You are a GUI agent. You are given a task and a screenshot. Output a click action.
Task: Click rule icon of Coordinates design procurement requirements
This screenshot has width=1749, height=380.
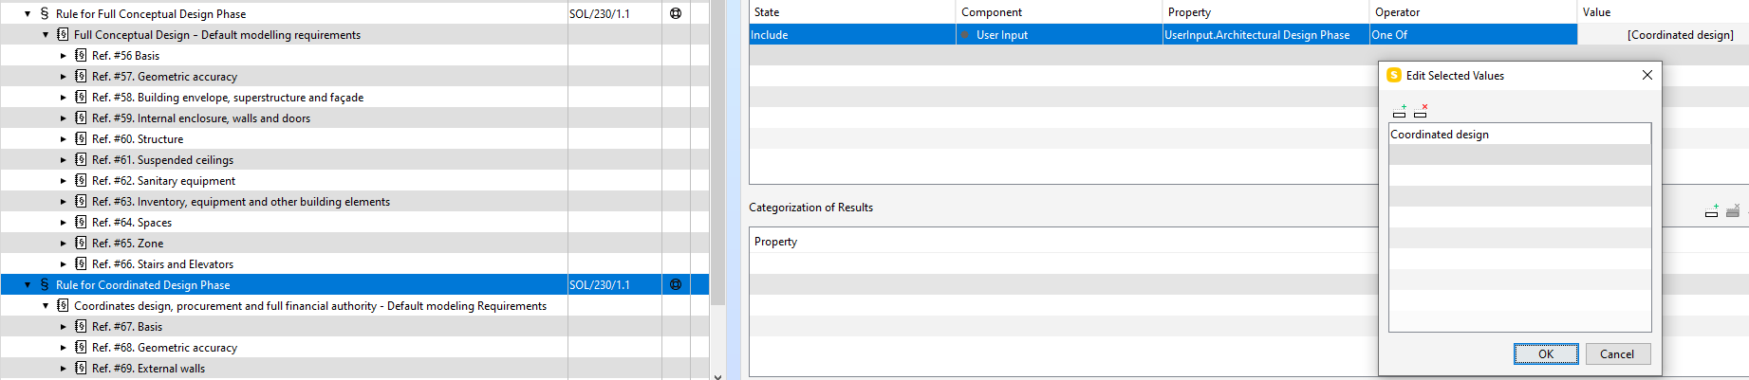click(x=63, y=305)
